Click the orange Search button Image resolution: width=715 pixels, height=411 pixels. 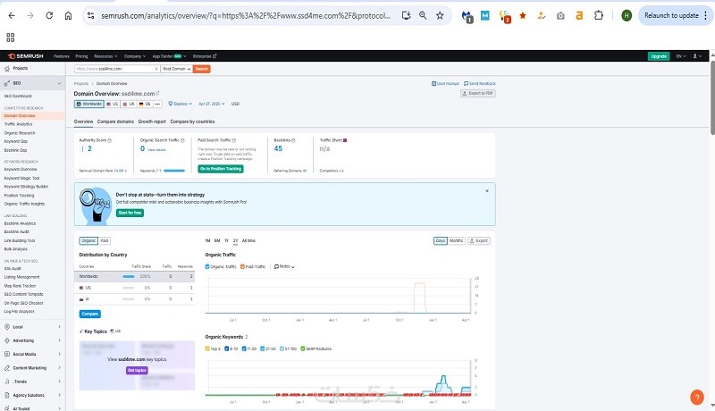[x=202, y=69]
